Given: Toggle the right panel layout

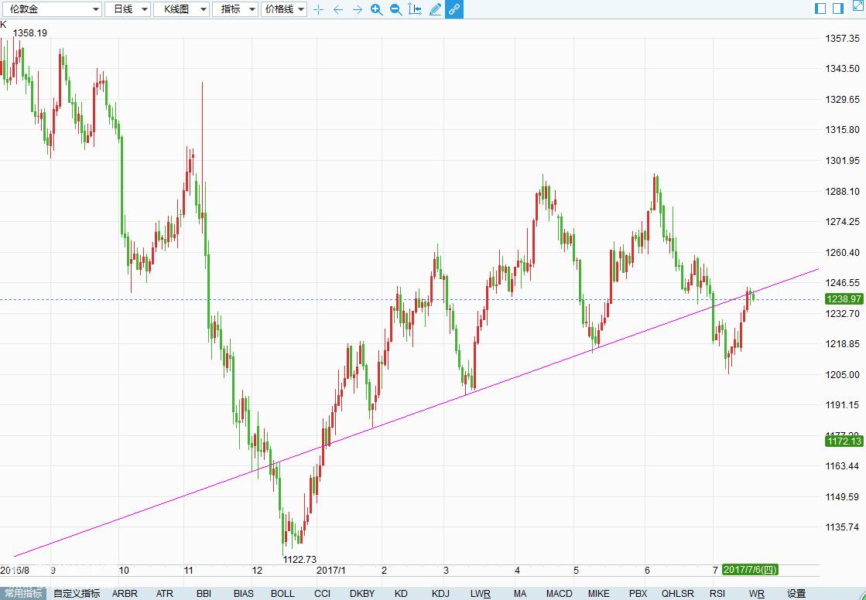Looking at the screenshot, I should [838, 9].
